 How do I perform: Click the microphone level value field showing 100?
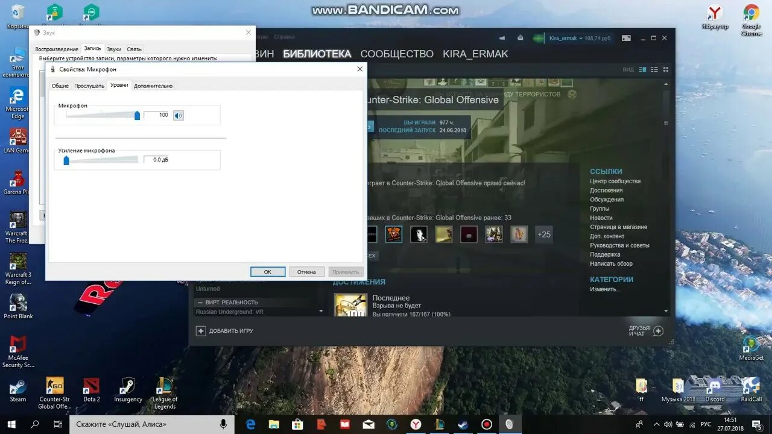156,115
